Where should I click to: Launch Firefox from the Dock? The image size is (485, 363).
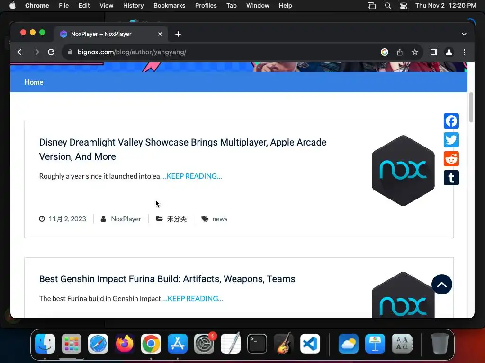tap(125, 344)
